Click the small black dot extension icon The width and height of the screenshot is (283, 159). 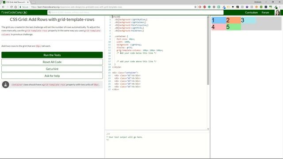click(233, 7)
